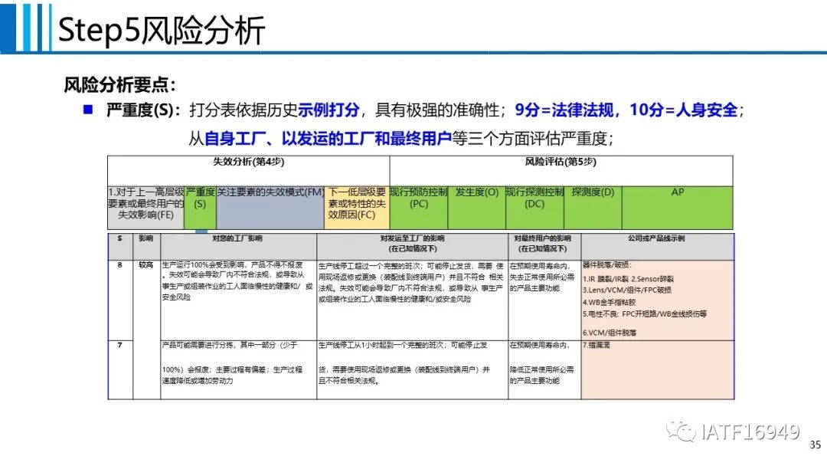Screen dimensions: 827x466
Task: Click the text starting "生产运行100%会受到影响"
Action: click(237, 281)
